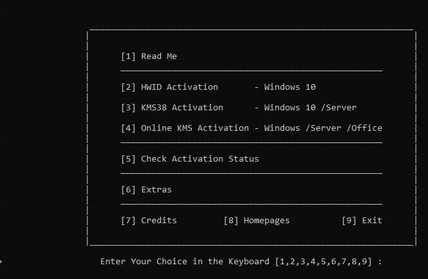Open Check Activation Status option
This screenshot has width=428, height=279.
click(190, 158)
